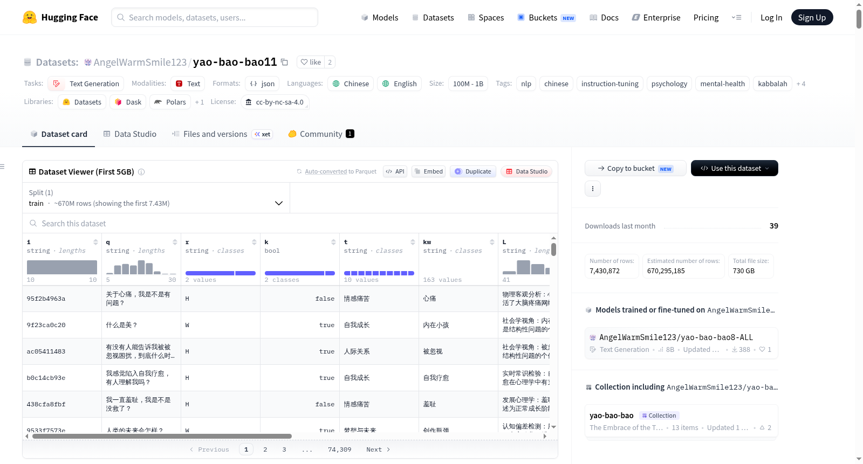863x464 pixels.
Task: Open the Enterprise navigation item
Action: tap(656, 17)
